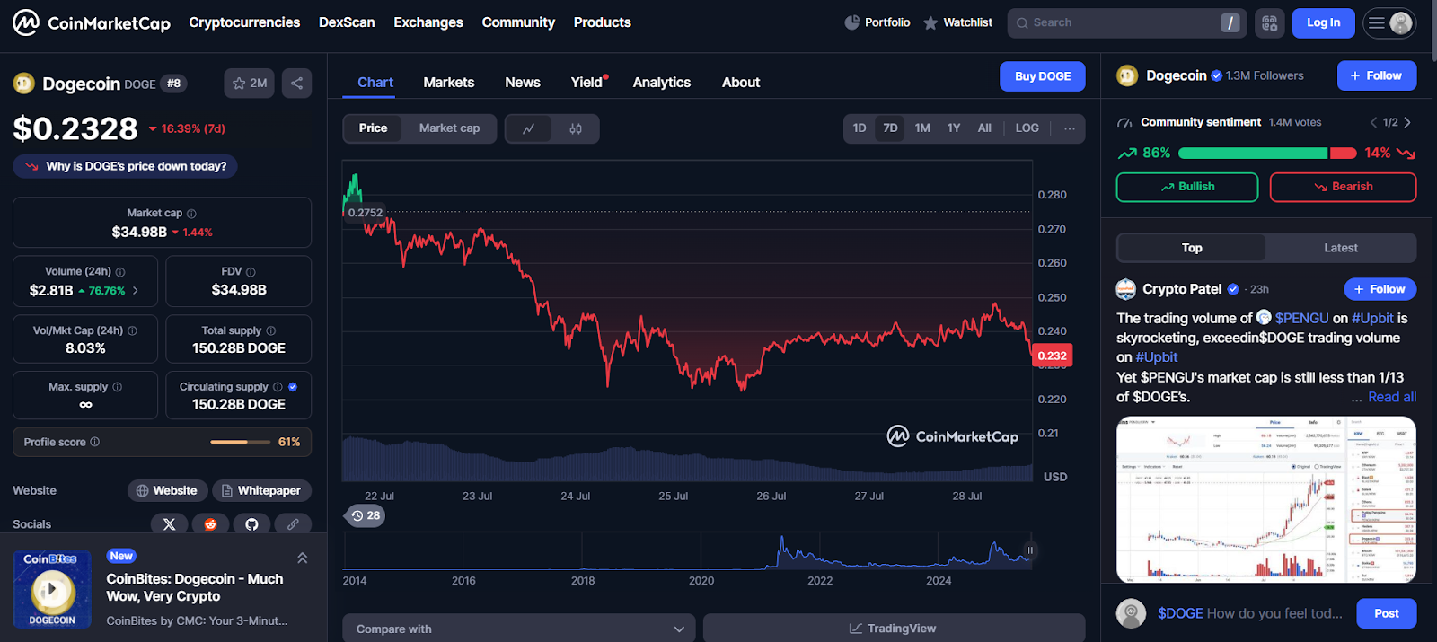Add Dogecoin to watchlist via star button
Image resolution: width=1437 pixels, height=642 pixels.
coord(249,84)
